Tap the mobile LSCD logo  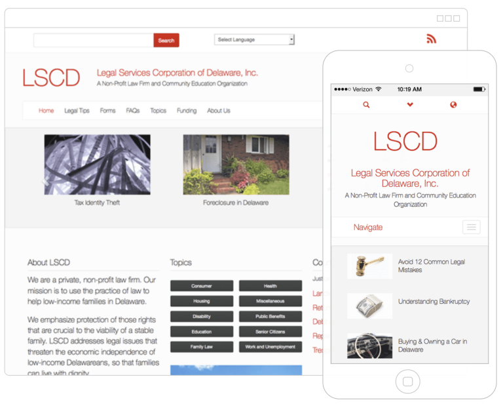(x=405, y=141)
